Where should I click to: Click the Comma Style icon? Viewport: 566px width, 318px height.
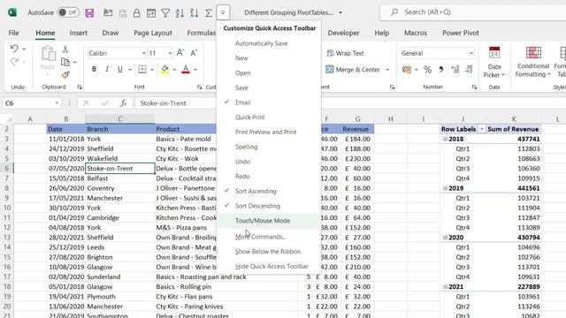pyautogui.click(x=440, y=70)
